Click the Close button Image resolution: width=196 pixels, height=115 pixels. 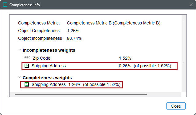click(x=176, y=106)
